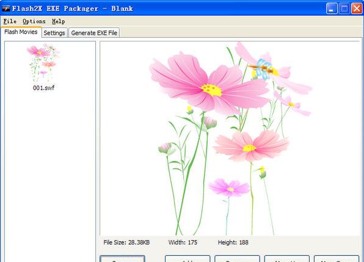Open the File menu
The width and height of the screenshot is (364, 262).
tap(10, 21)
